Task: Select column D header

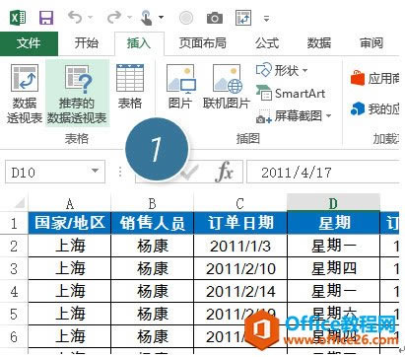Action: click(333, 204)
